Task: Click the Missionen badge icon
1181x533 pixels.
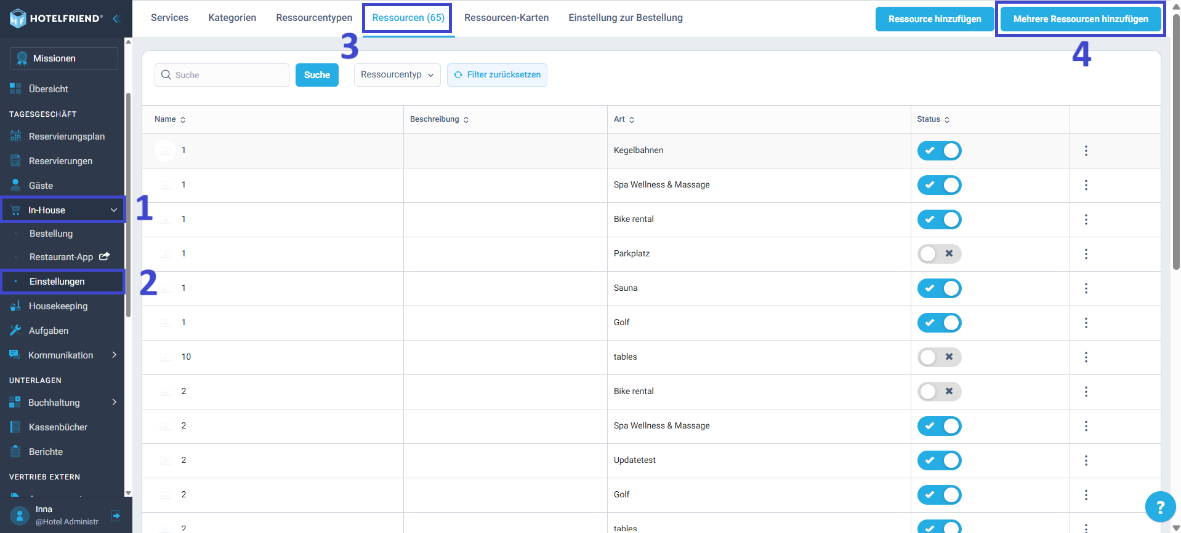Action: (x=22, y=58)
